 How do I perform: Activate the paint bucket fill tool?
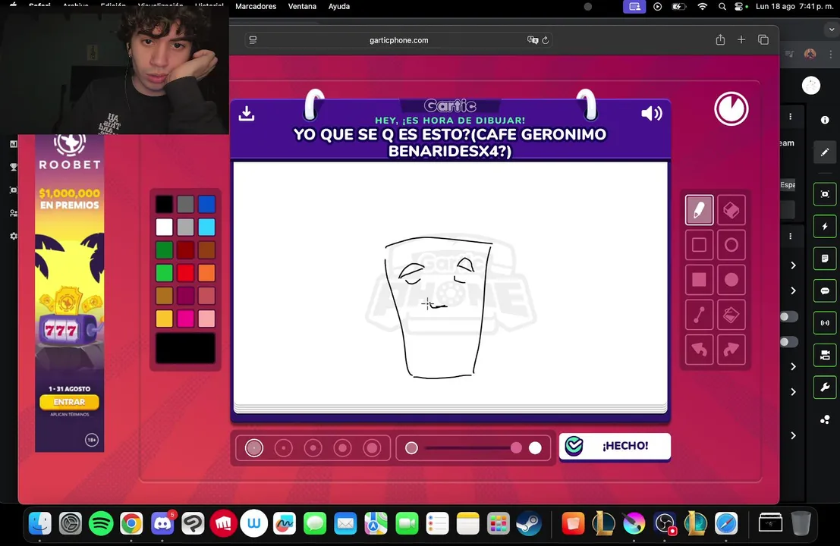pyautogui.click(x=731, y=315)
